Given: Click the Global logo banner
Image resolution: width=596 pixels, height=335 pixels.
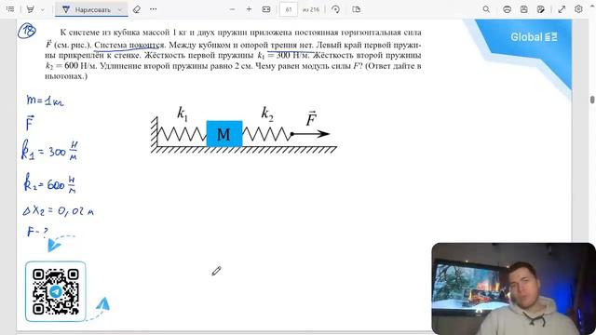Looking at the screenshot, I should tap(534, 37).
